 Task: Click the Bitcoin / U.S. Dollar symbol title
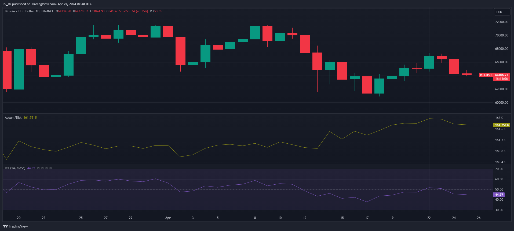(29, 11)
